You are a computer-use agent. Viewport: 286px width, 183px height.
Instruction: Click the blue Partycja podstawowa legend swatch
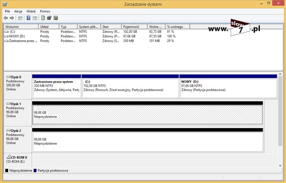point(35,170)
